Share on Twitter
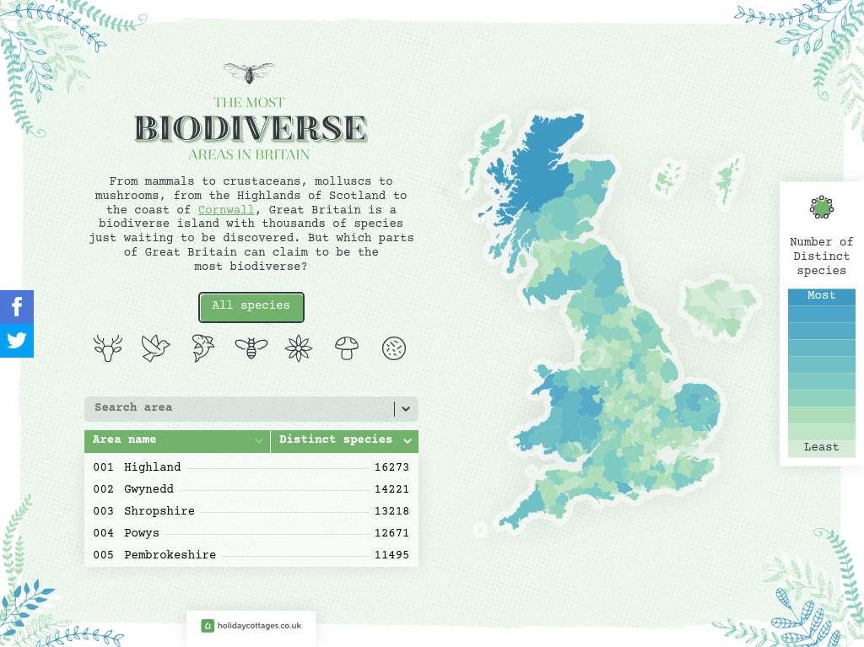Image resolution: width=864 pixels, height=647 pixels. pyautogui.click(x=17, y=341)
